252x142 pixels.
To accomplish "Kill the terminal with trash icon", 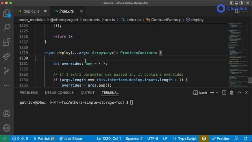I will 232,93.
